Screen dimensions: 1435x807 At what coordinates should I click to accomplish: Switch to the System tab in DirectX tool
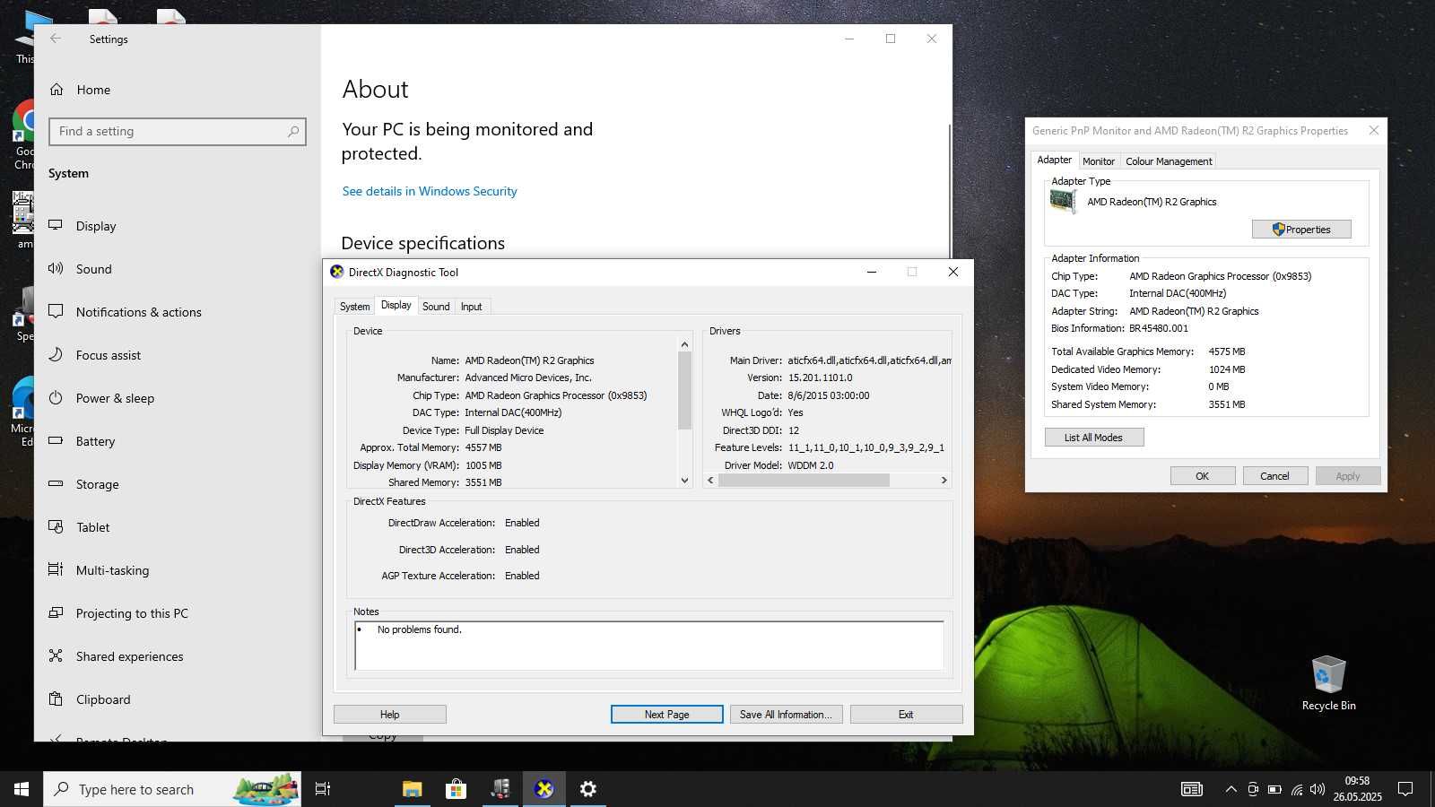click(x=354, y=307)
